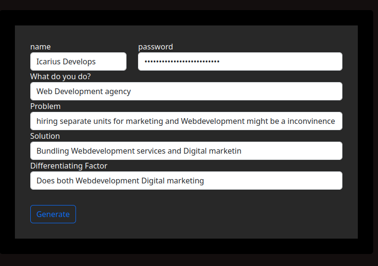The height and width of the screenshot is (266, 378).
Task: Click the Generate button
Action: 53,214
